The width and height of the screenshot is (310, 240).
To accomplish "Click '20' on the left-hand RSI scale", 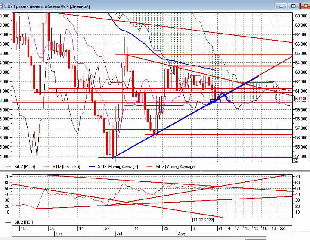I will tap(7, 206).
